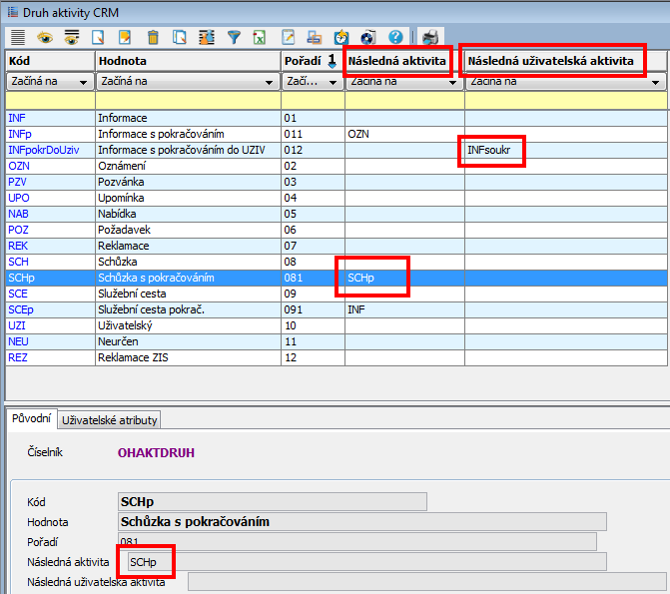Click the Excel export icon
Image resolution: width=670 pixels, height=594 pixels.
point(260,38)
